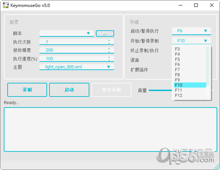This screenshot has width=220, height=170.
Task: Click the 鼠标精度 label
Action: (22, 51)
